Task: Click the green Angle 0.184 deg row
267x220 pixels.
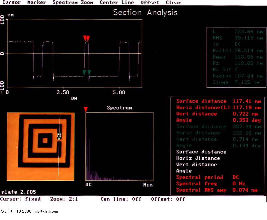Action: 219,146
